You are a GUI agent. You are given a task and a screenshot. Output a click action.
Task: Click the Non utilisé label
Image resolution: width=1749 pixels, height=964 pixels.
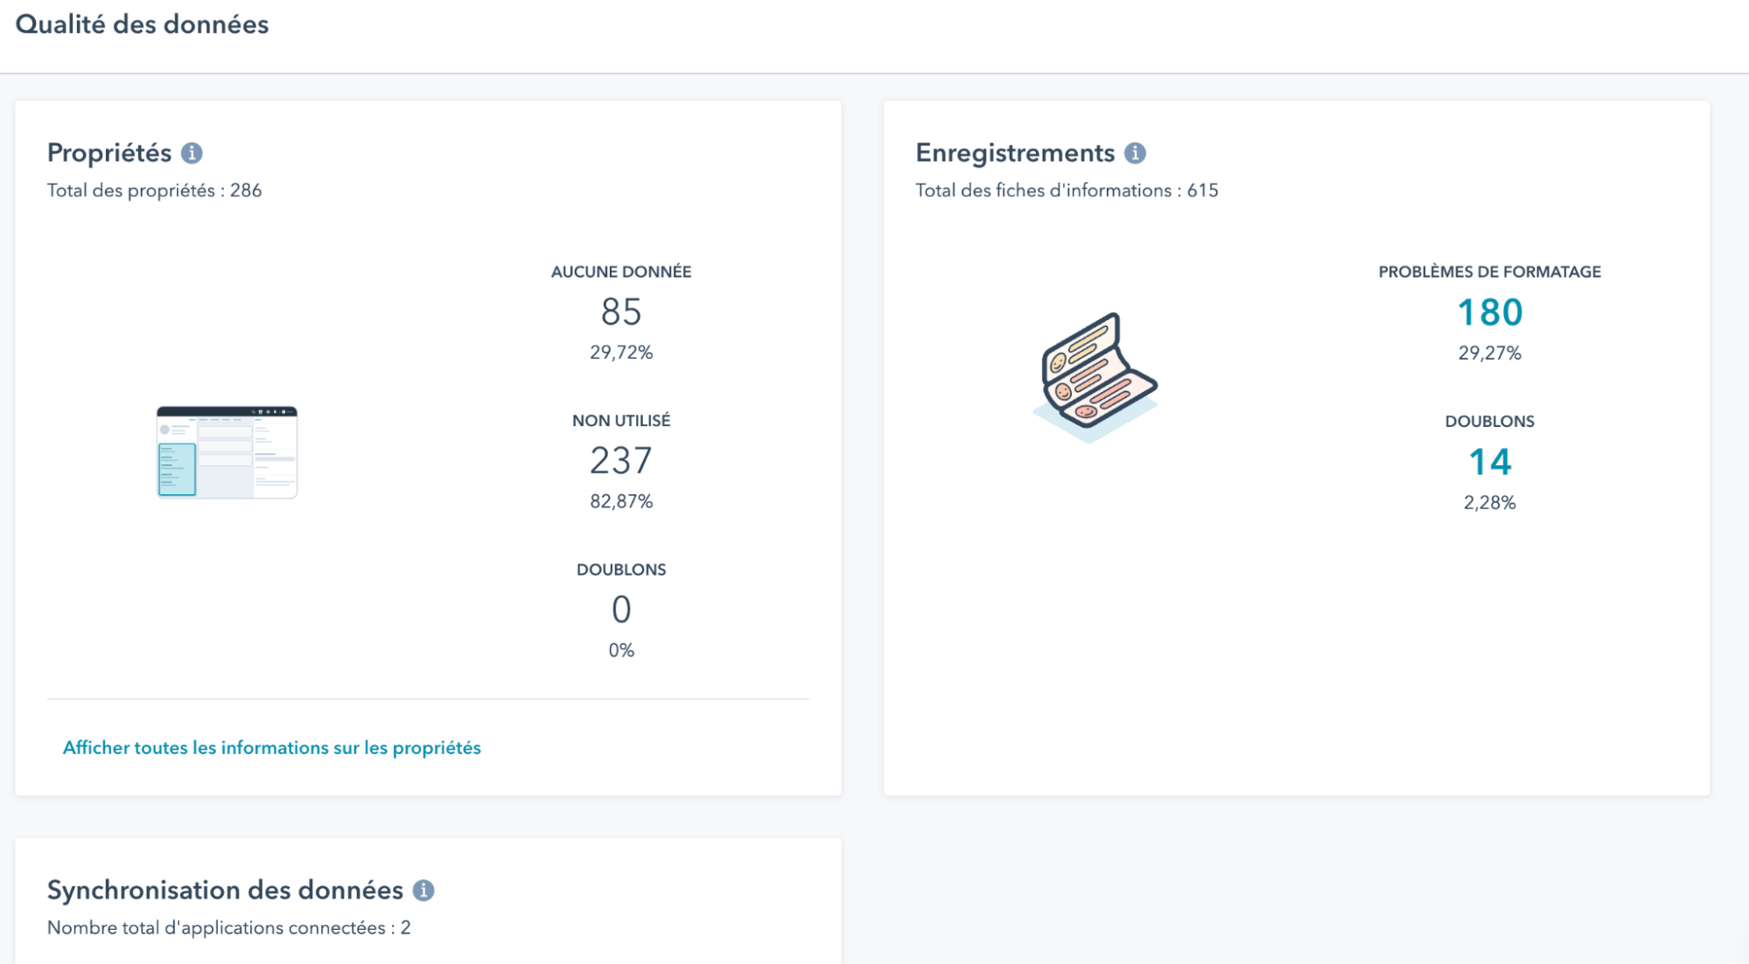(621, 421)
